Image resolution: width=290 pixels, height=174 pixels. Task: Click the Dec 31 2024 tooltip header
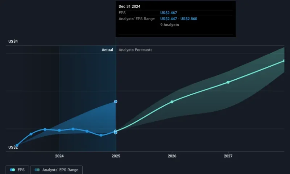click(129, 6)
